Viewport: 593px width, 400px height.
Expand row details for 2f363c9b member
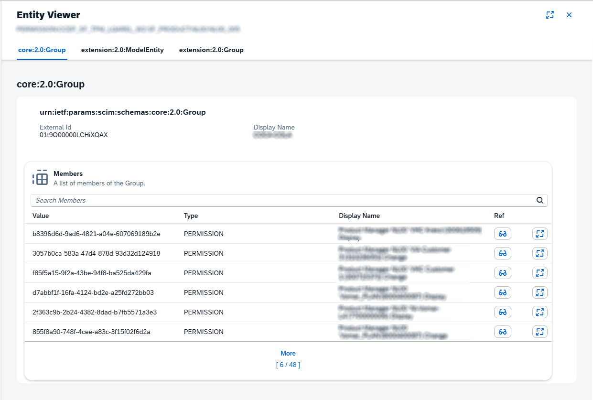[x=539, y=312]
